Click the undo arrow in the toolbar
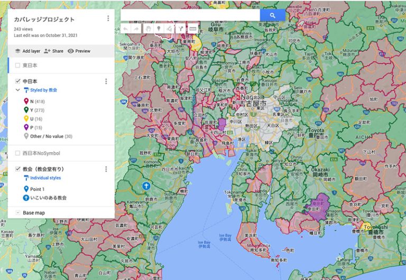Image resolution: width=406 pixels, height=280 pixels. [x=126, y=29]
